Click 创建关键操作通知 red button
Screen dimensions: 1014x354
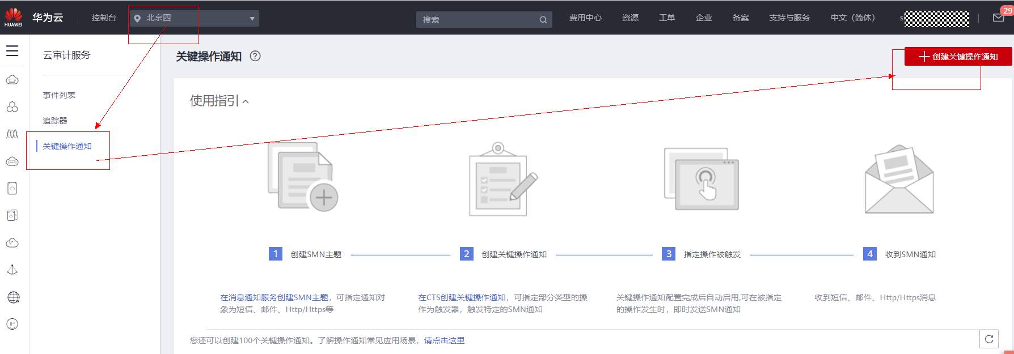(958, 57)
